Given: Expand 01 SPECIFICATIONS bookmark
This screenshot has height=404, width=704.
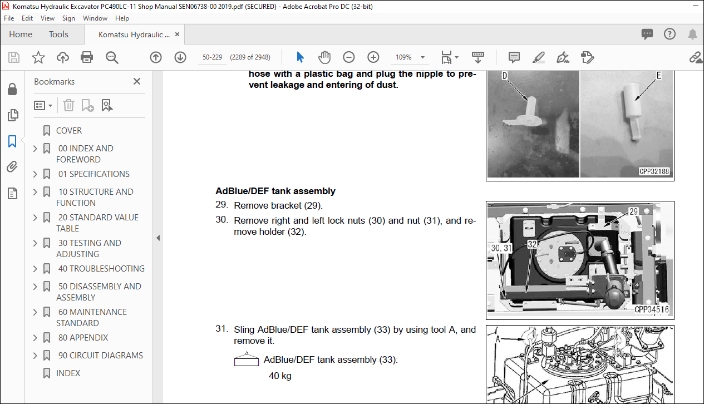Looking at the screenshot, I should tap(36, 174).
